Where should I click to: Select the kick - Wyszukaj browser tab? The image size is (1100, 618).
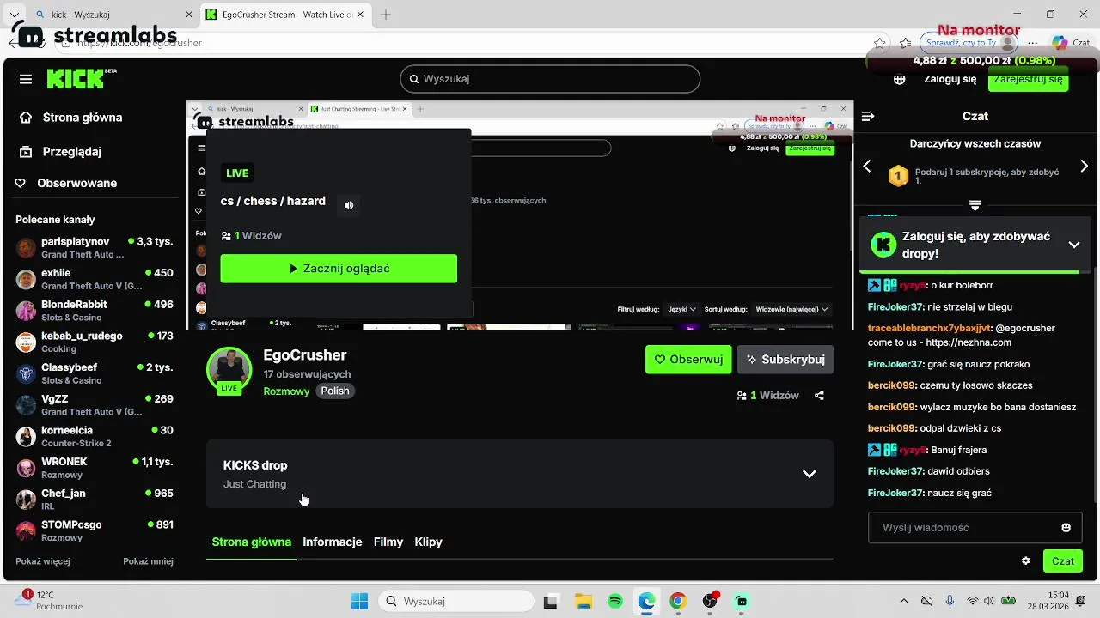point(113,15)
